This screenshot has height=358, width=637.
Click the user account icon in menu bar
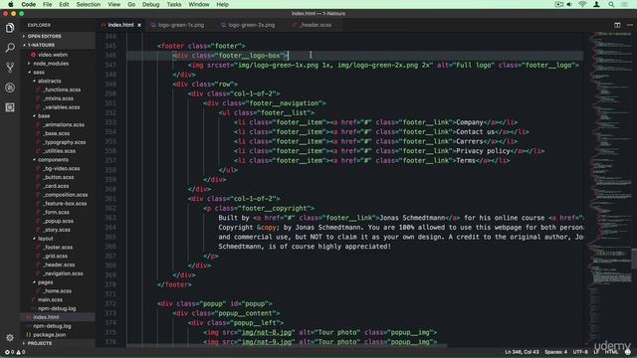click(x=596, y=4)
